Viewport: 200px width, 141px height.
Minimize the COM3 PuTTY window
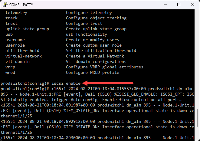[x=165, y=5]
